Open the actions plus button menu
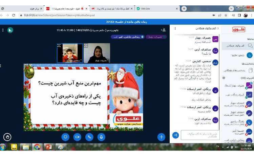This screenshot has width=254, height=162. click(161, 137)
